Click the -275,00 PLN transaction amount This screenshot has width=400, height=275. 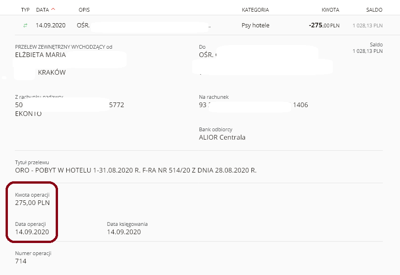coord(324,25)
